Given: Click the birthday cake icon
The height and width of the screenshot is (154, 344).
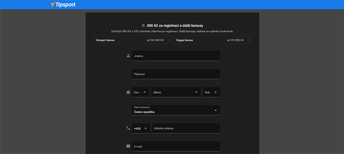Looking at the screenshot, I should 128,92.
